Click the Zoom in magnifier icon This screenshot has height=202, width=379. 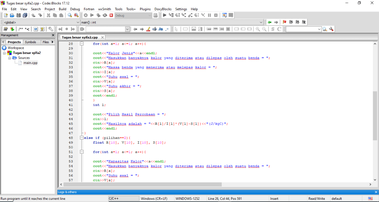click(x=258, y=29)
